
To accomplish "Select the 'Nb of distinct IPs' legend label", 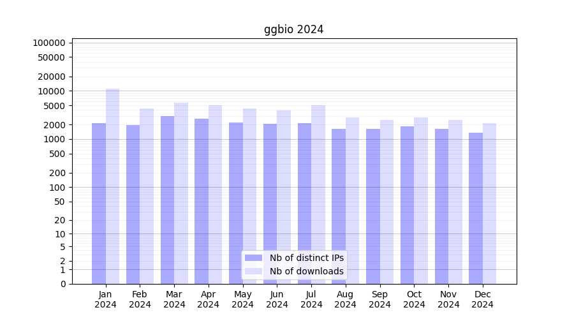I will 306,258.
